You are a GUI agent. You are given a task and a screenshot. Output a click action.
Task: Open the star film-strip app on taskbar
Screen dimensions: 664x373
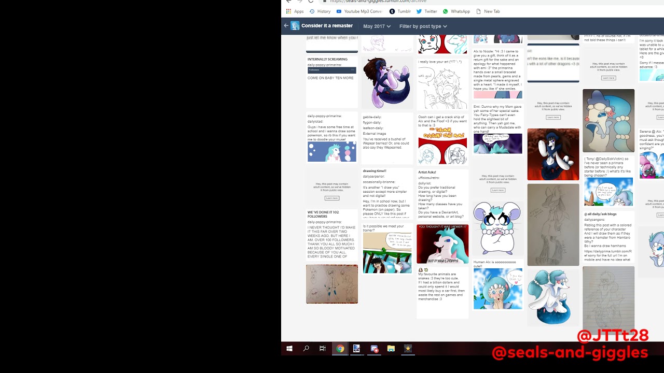(x=408, y=349)
